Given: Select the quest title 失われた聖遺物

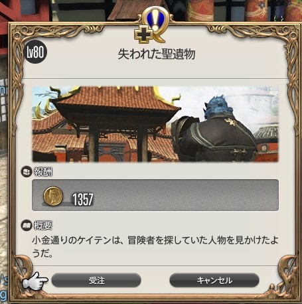Looking at the screenshot, I should [156, 54].
